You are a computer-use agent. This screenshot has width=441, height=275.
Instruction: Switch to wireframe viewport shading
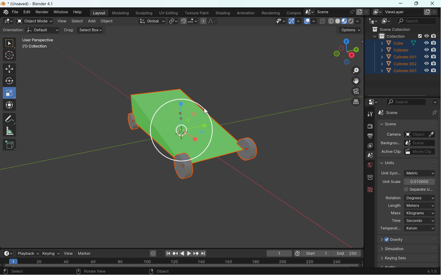[331, 21]
